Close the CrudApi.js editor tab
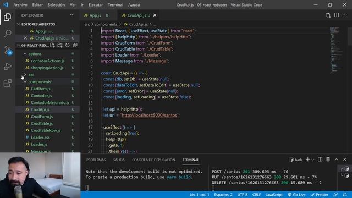This screenshot has height=198, width=352. (x=155, y=15)
